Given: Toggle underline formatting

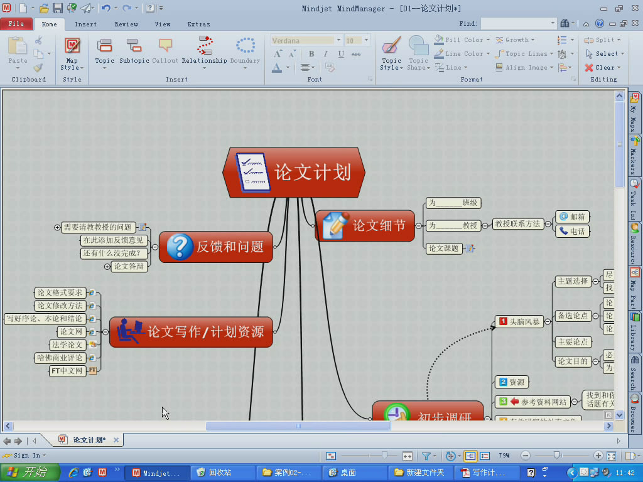Looking at the screenshot, I should (x=341, y=54).
